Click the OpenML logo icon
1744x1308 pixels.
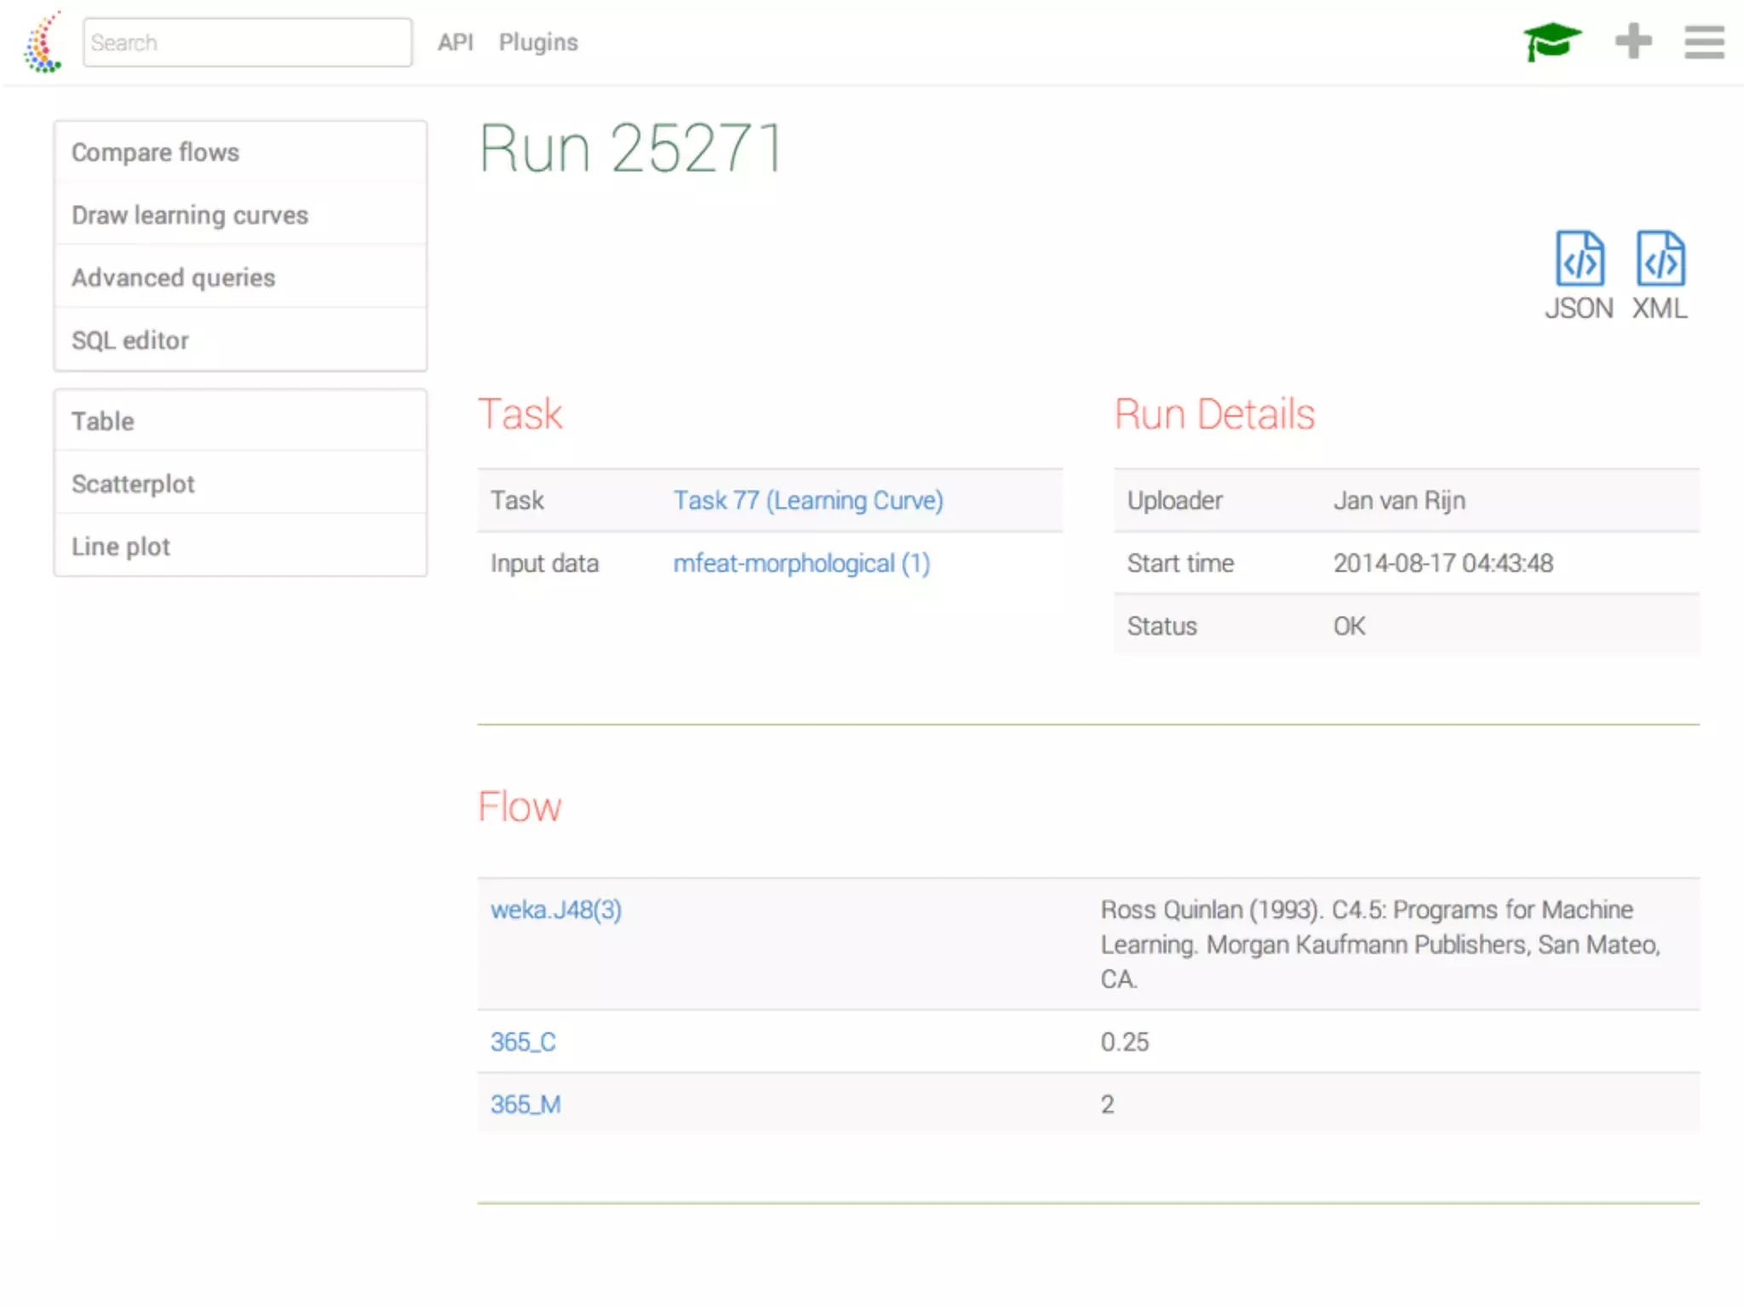43,43
